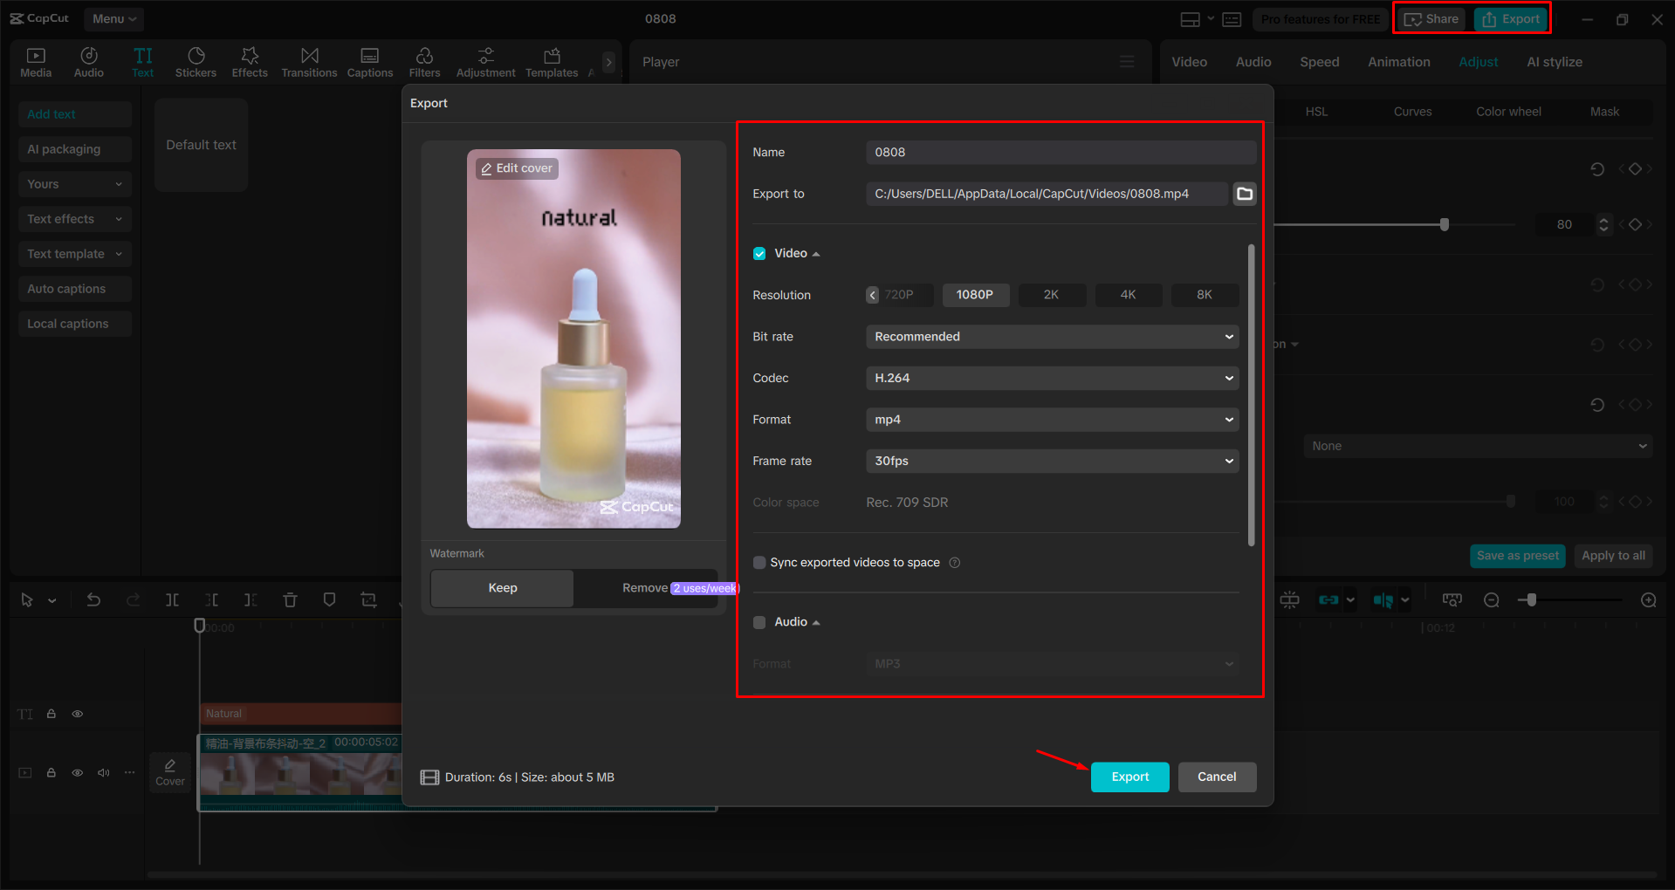Image resolution: width=1675 pixels, height=890 pixels.
Task: Open the Transitions panel
Action: pos(309,61)
